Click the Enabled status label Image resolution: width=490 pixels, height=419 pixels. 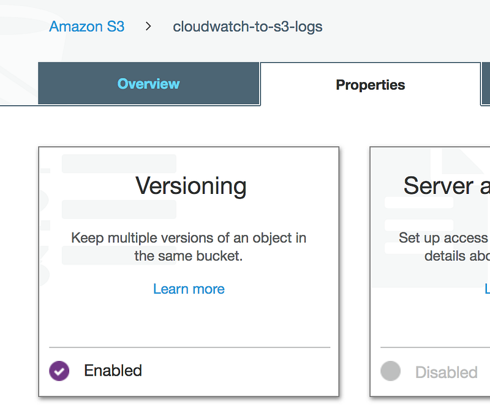[x=113, y=371]
